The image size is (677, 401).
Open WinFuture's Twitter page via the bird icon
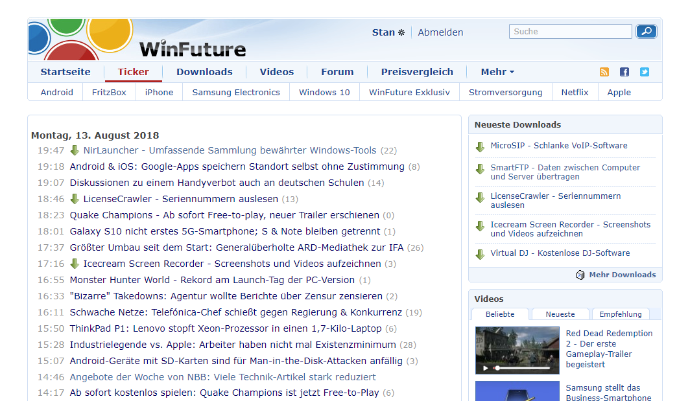click(x=643, y=72)
